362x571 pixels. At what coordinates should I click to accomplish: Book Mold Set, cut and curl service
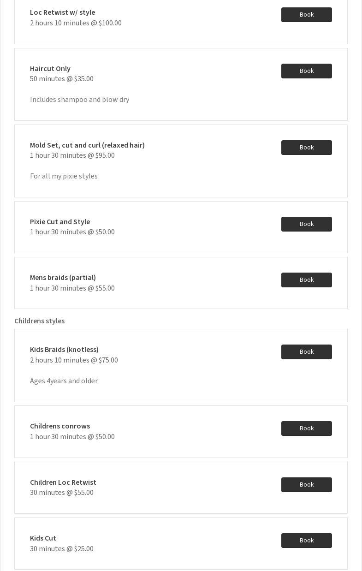coord(306,148)
